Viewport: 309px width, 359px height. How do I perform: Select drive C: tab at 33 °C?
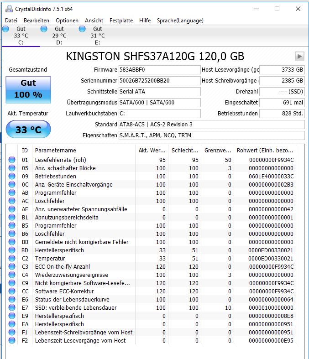21,36
